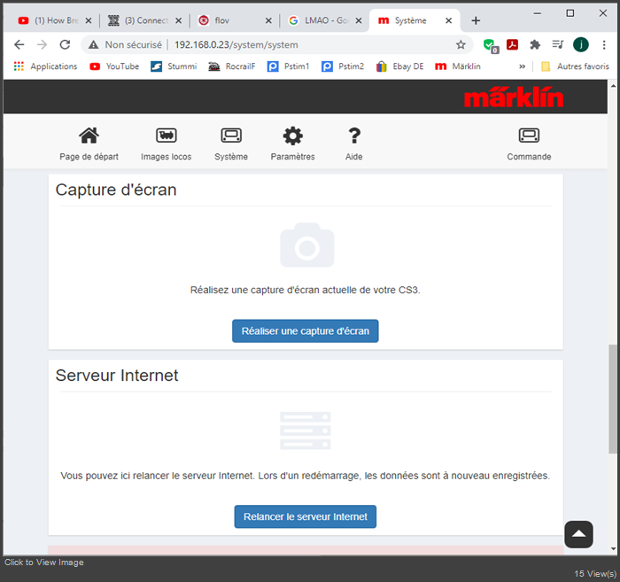
Task: Reload the page with refresh icon
Action: [65, 44]
